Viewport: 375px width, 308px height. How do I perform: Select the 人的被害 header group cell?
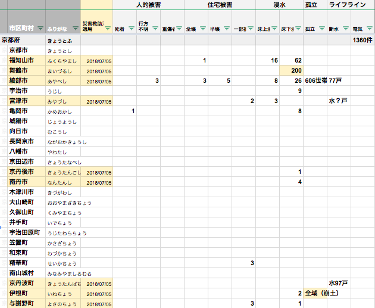pyautogui.click(x=160, y=5)
